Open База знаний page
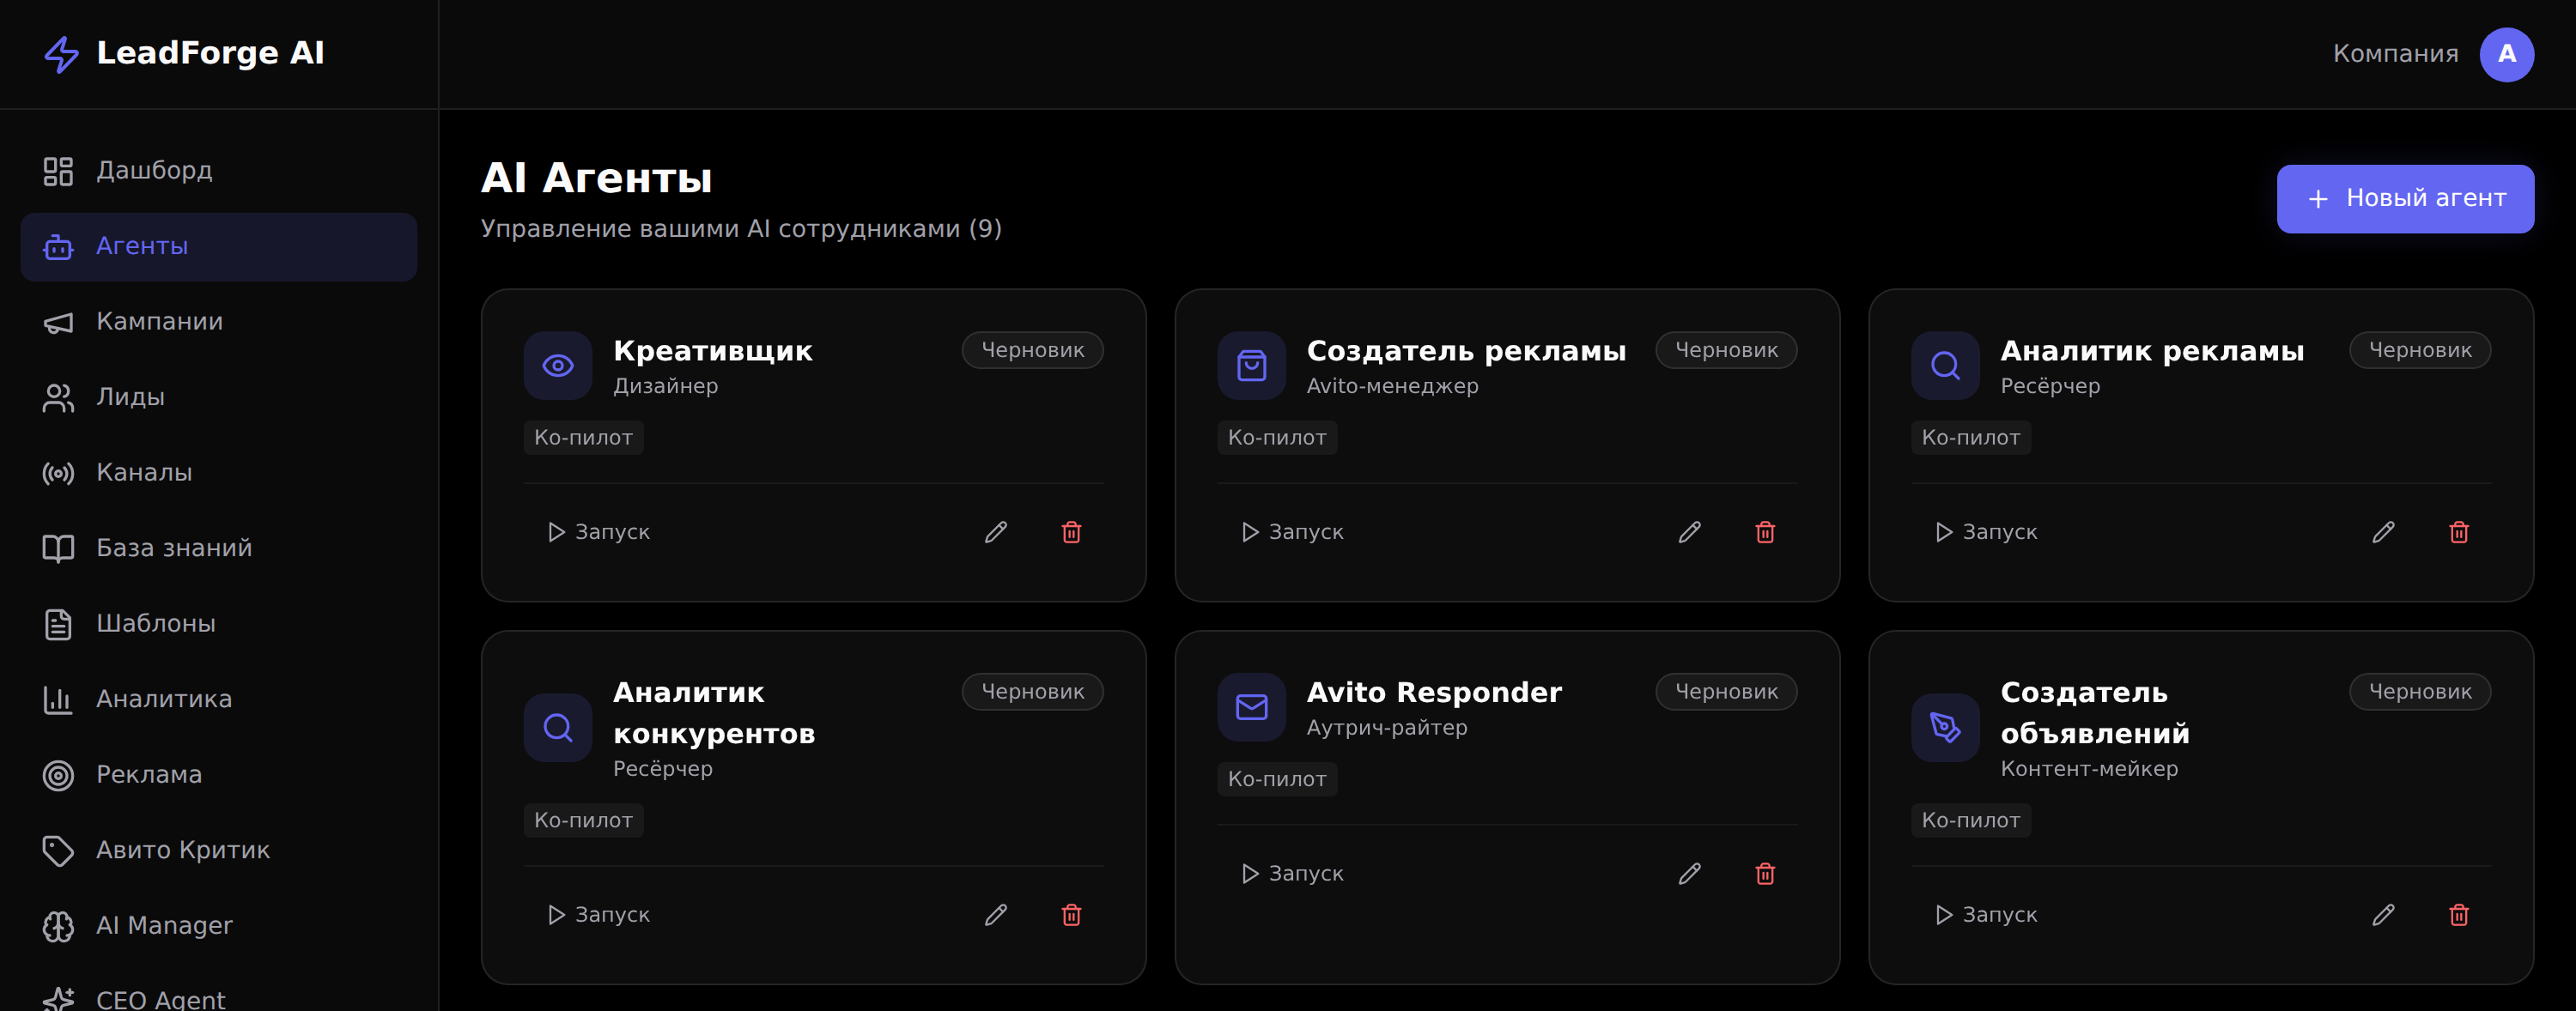The width and height of the screenshot is (2576, 1011). tap(218, 548)
